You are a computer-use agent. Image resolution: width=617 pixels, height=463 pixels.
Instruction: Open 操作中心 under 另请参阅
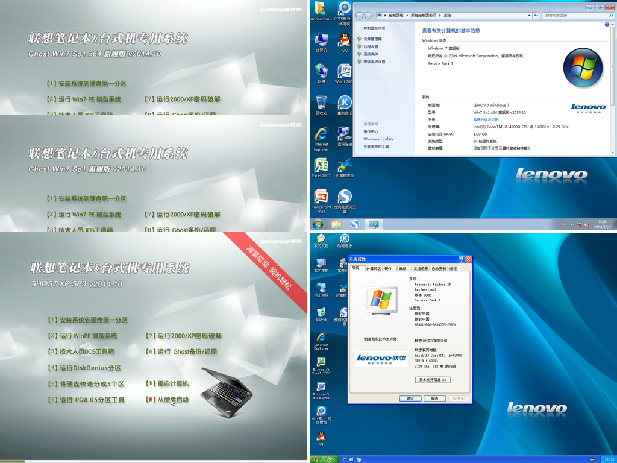[x=371, y=131]
